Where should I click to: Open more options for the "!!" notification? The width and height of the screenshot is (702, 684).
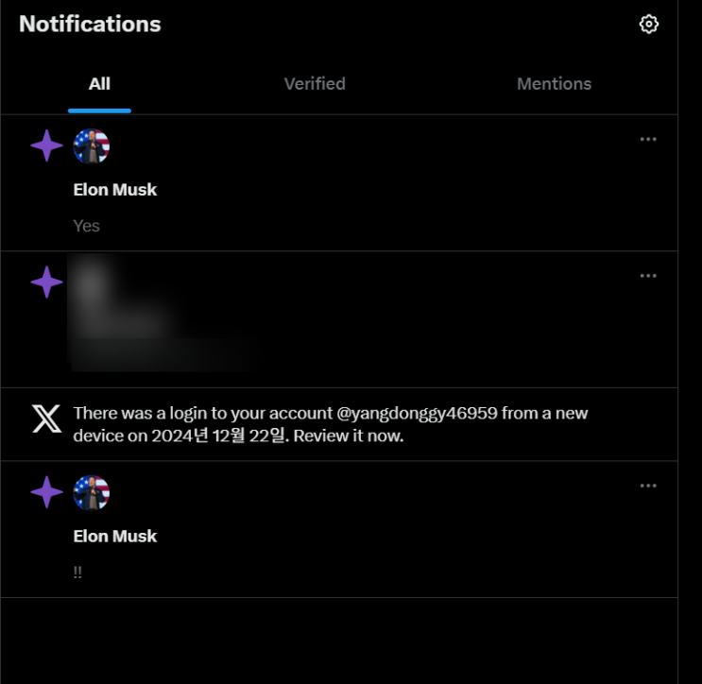click(x=648, y=486)
